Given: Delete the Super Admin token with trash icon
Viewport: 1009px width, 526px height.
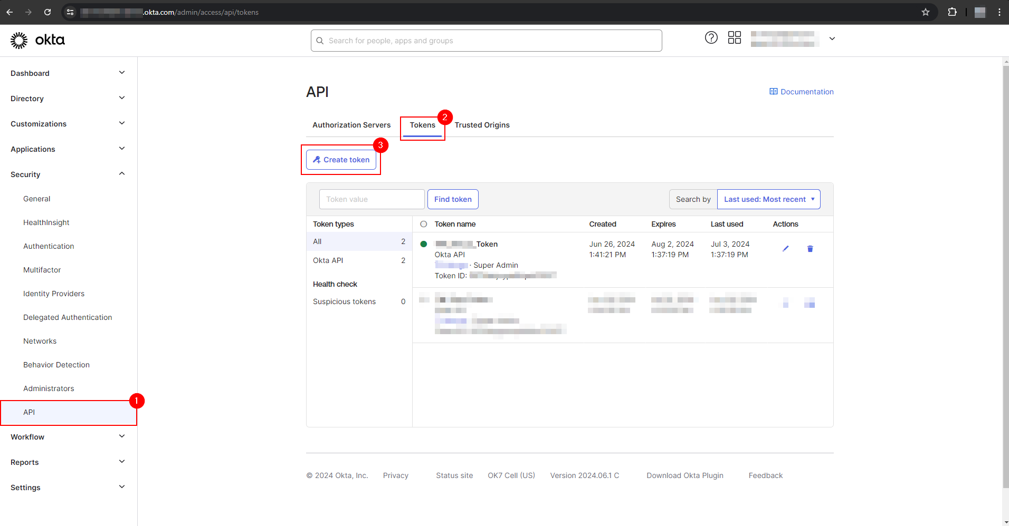Looking at the screenshot, I should pyautogui.click(x=810, y=249).
